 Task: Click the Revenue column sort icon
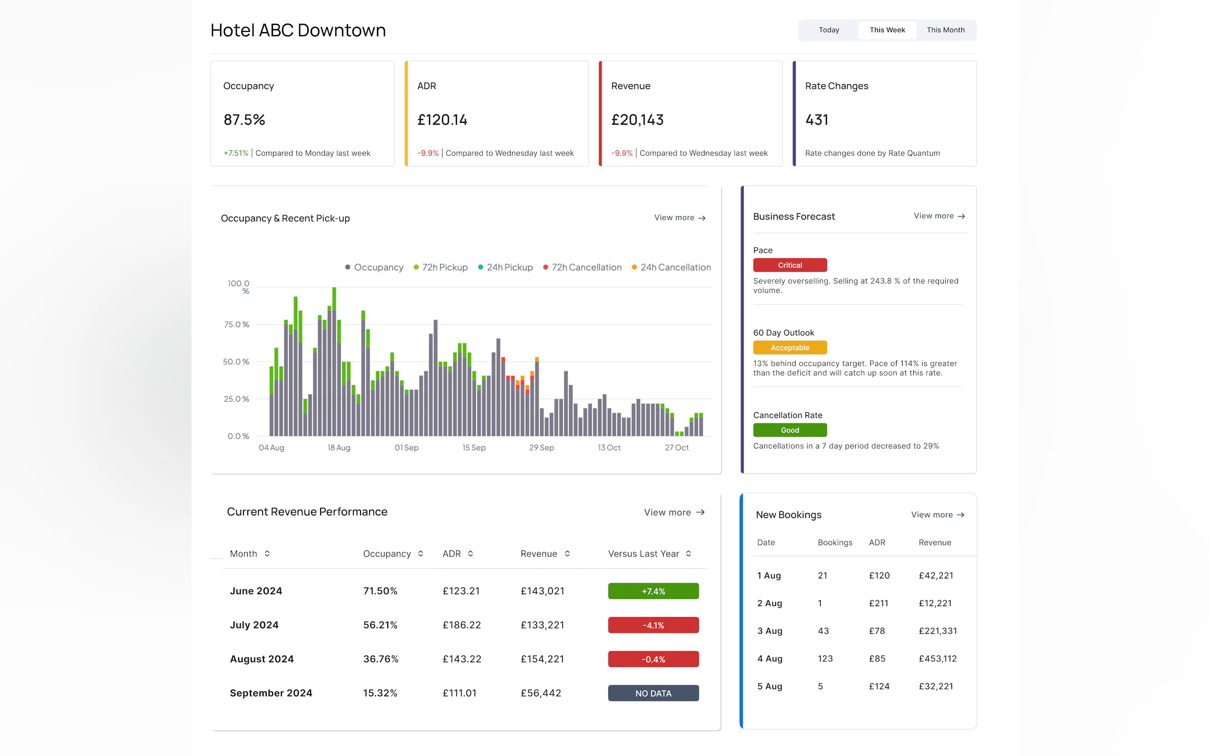pos(567,554)
